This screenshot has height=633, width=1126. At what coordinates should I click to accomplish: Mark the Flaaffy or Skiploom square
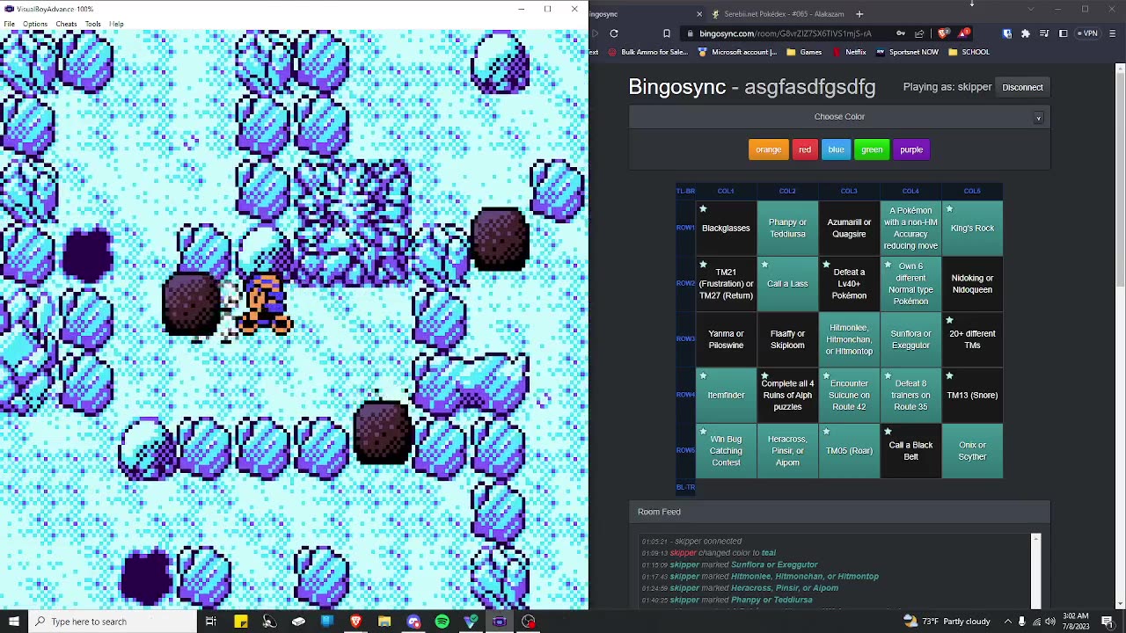click(x=787, y=339)
